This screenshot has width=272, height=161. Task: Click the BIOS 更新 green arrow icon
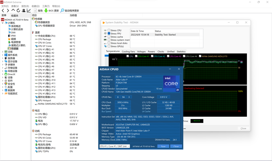[x=46, y=11]
